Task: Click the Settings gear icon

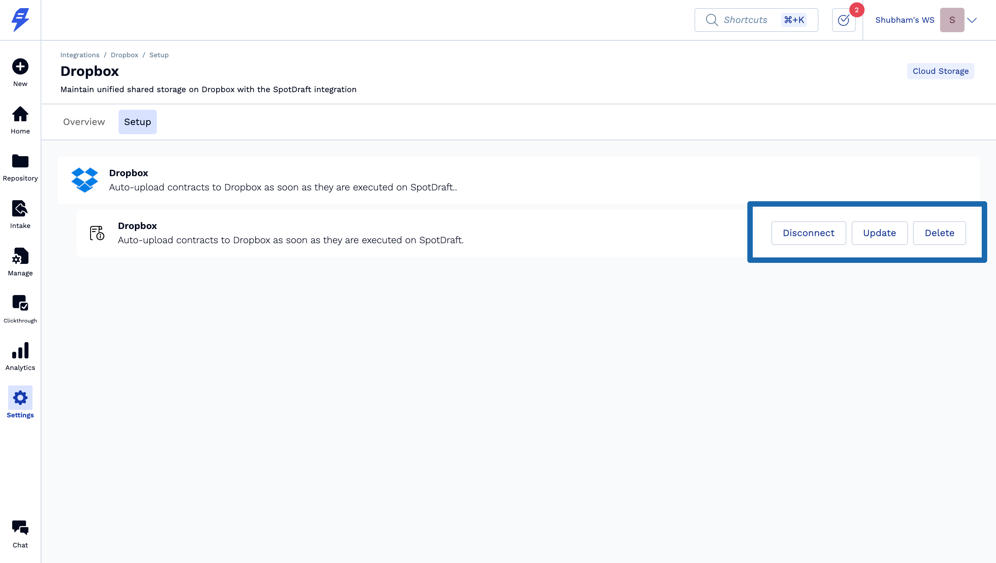Action: pyautogui.click(x=20, y=398)
